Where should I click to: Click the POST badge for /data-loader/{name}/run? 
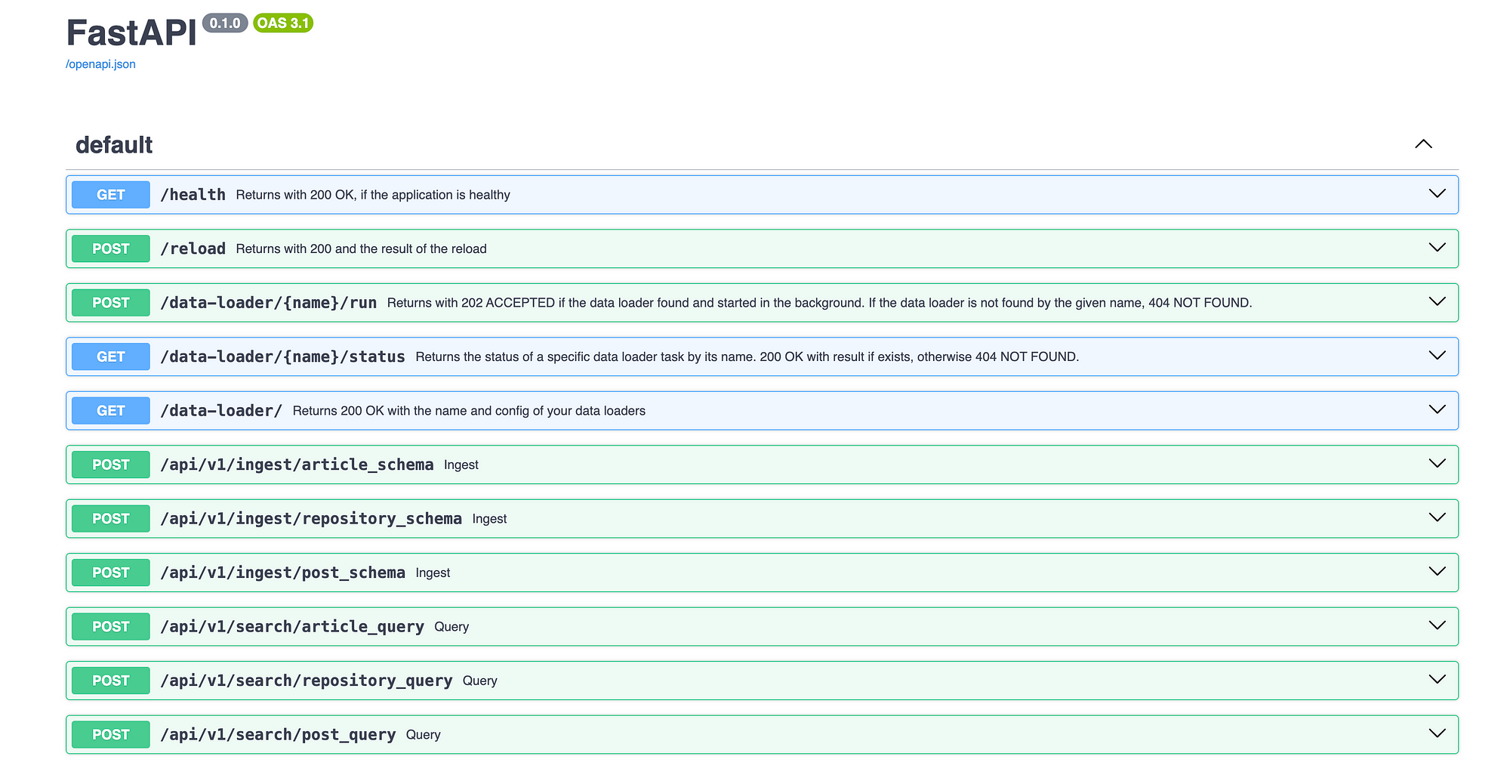click(111, 303)
